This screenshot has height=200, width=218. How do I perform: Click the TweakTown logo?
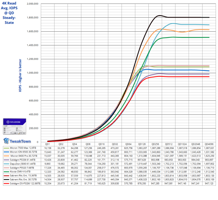(17, 141)
